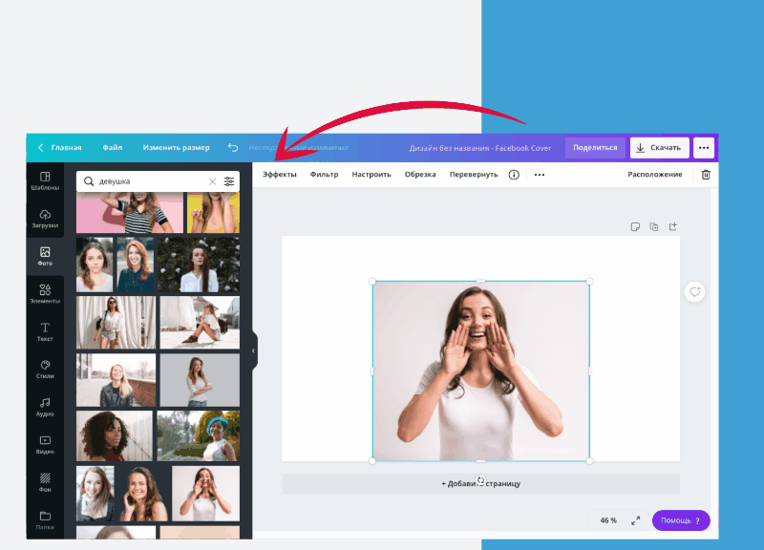Image resolution: width=764 pixels, height=550 pixels.
Task: Delete selected image with trash icon
Action: (x=706, y=175)
